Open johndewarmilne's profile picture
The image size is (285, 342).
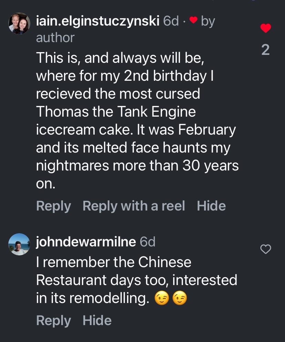[x=19, y=244]
